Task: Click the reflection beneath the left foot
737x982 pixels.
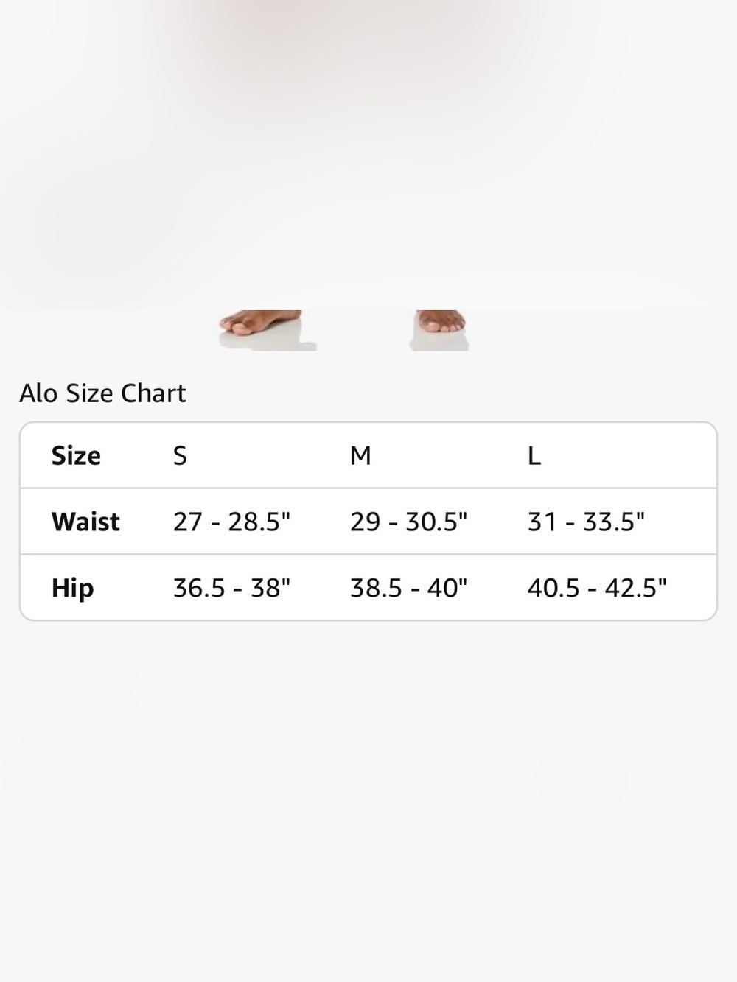Action: 271,342
